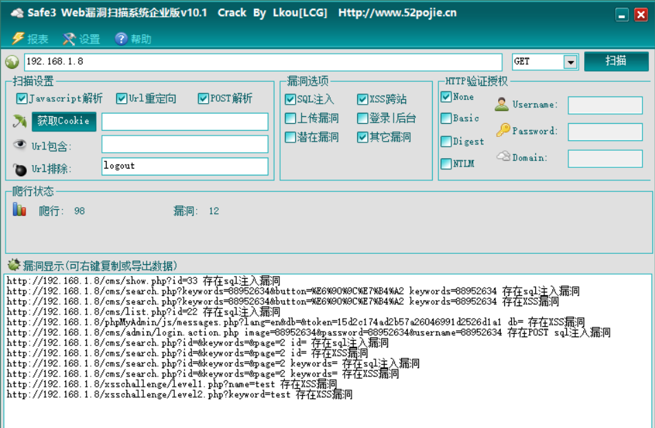Screen dimensions: 655x428
Task: Click the globe icon beside URL field
Action: click(x=12, y=63)
